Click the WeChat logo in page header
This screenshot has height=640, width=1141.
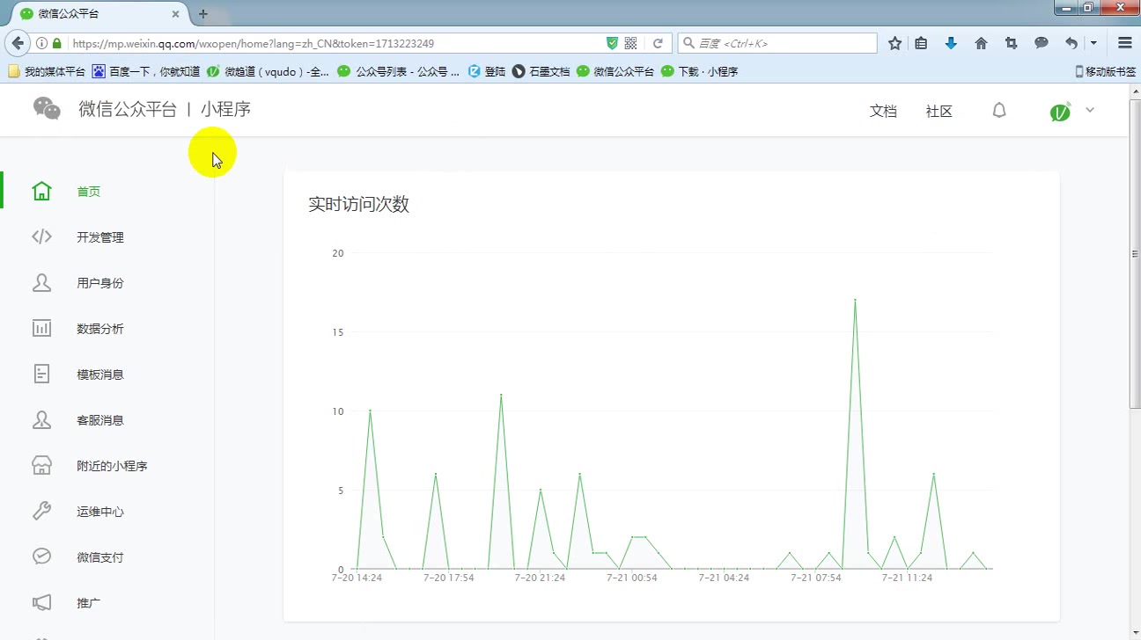tap(47, 108)
